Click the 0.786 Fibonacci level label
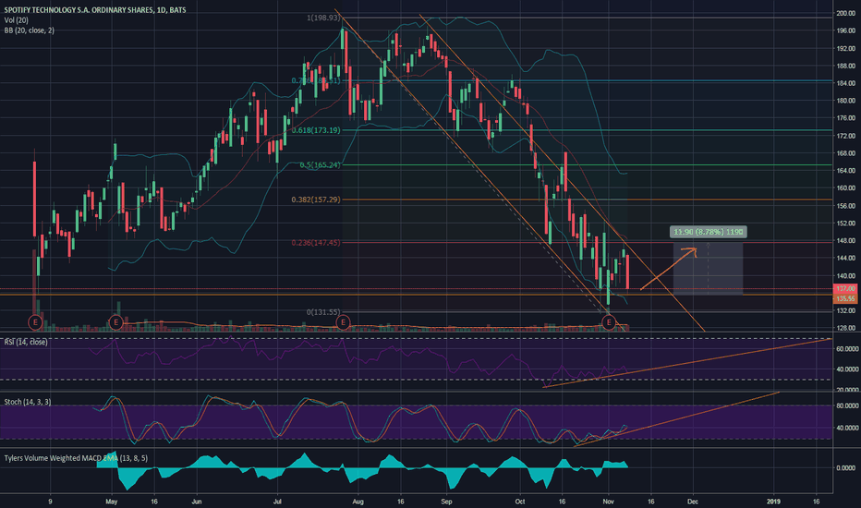861x508 pixels. (x=316, y=80)
